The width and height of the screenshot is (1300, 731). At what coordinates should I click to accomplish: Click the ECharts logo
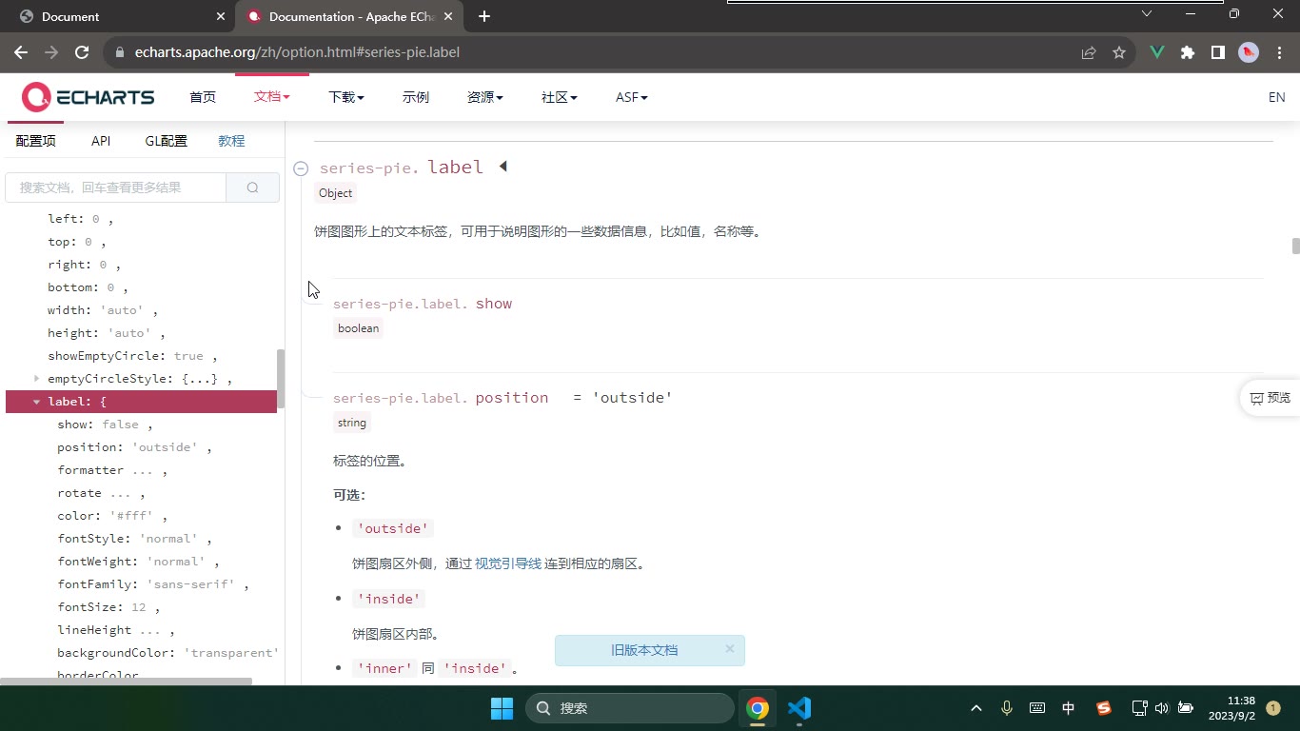coord(88,97)
